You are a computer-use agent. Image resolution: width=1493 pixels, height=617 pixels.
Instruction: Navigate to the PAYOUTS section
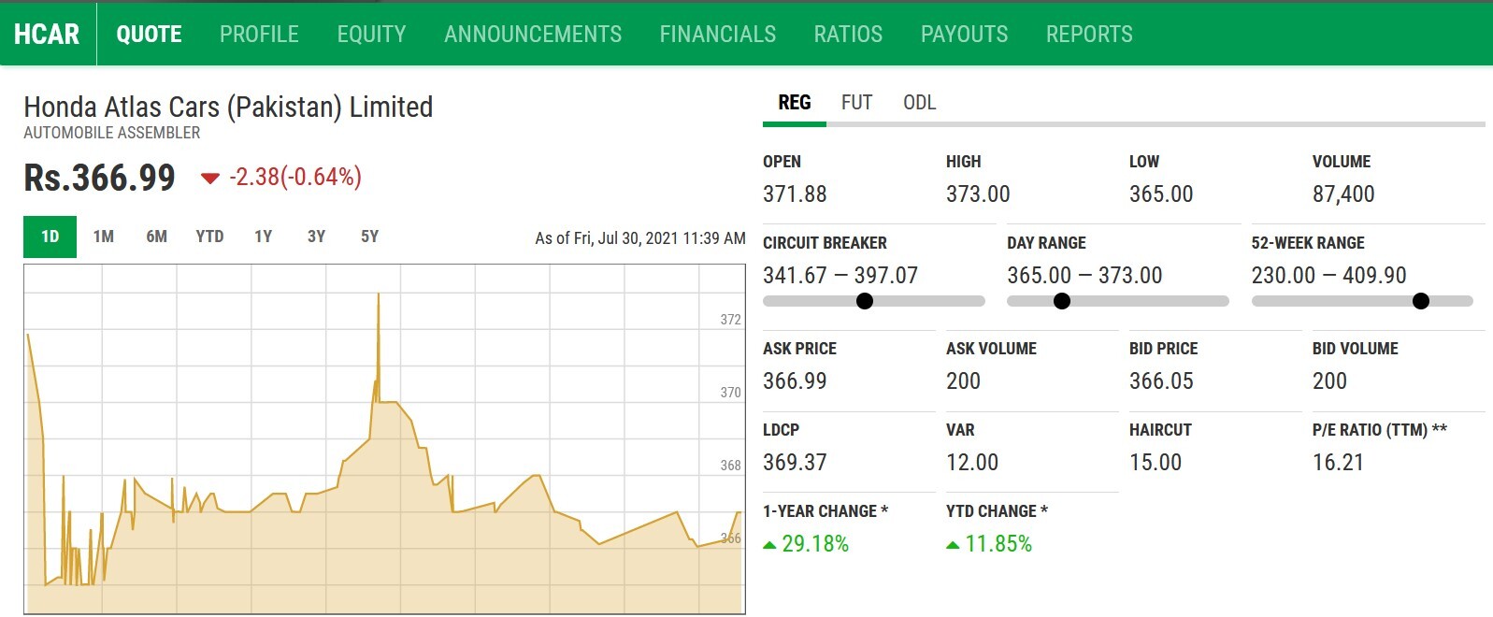pos(964,35)
